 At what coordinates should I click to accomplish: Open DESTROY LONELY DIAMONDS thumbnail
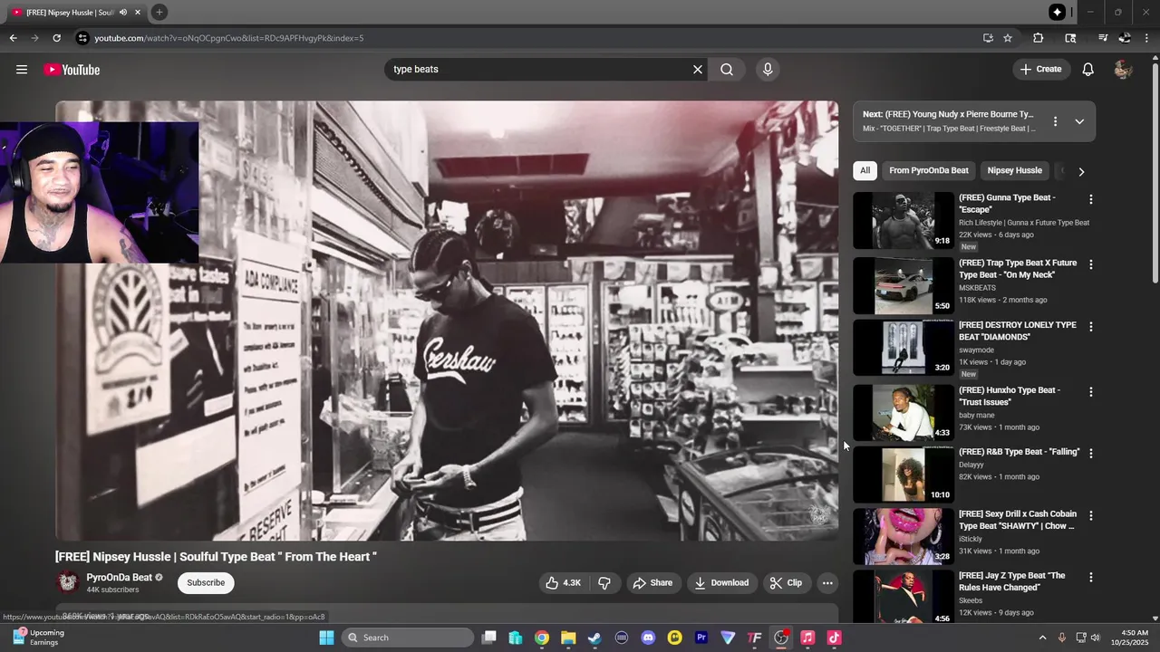(904, 347)
